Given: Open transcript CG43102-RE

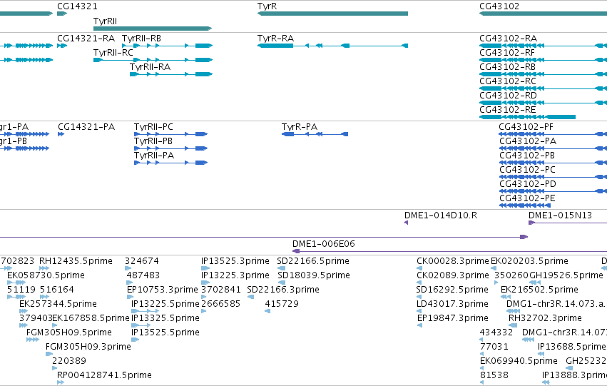Looking at the screenshot, I should point(508,110).
